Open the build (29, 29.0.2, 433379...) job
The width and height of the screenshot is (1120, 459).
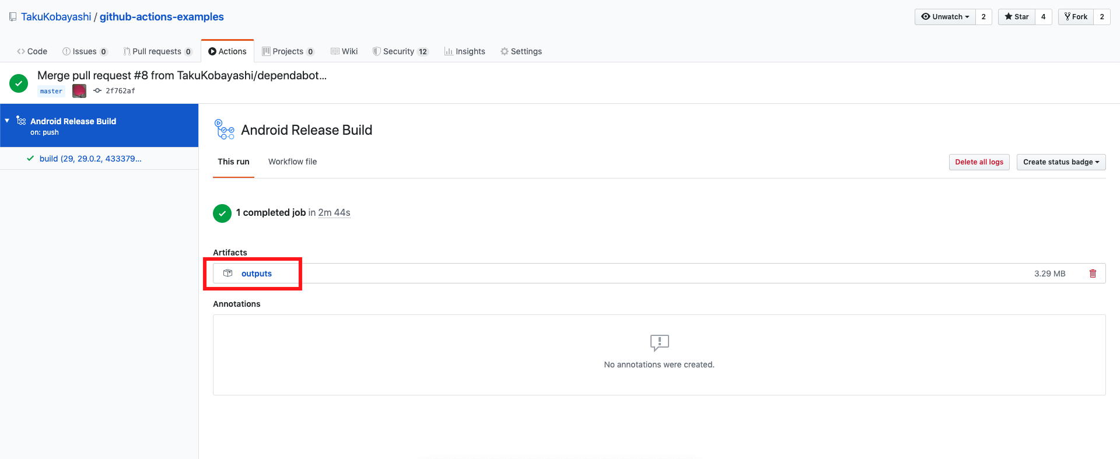coord(90,159)
